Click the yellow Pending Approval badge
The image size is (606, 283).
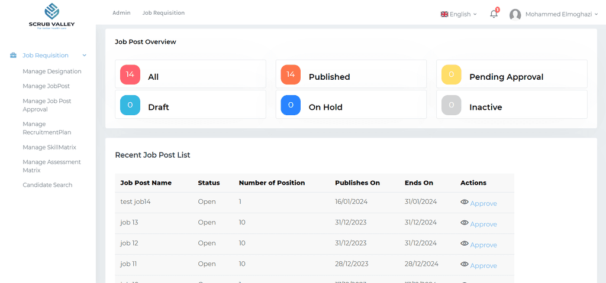[x=452, y=74]
